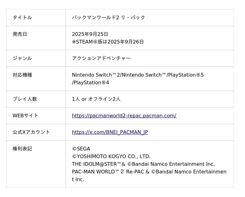Click the アクションアドベンチャー genre text

(101, 58)
